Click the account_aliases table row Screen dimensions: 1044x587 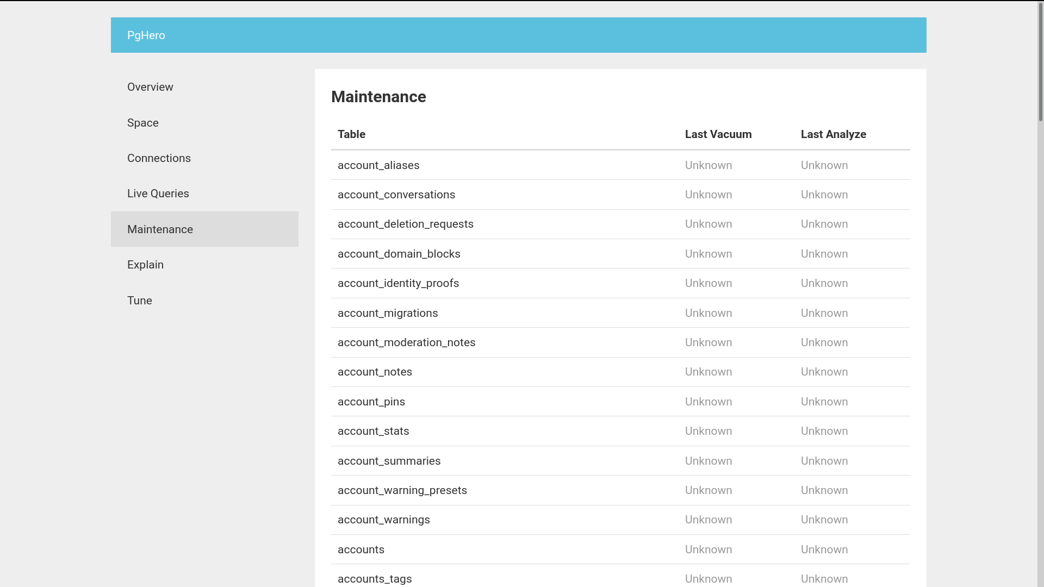[378, 165]
